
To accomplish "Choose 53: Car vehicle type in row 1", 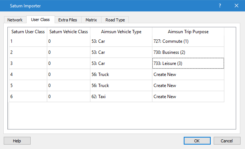I will 121,41.
